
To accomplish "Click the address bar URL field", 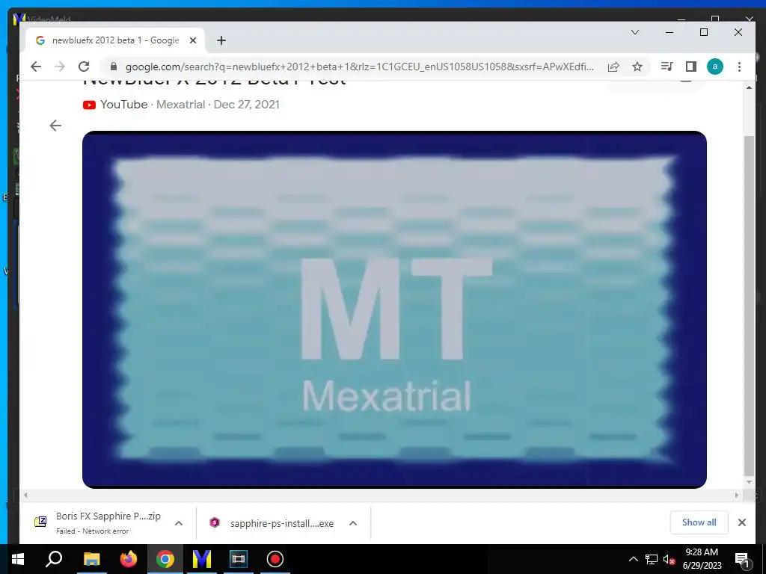I will pos(360,67).
